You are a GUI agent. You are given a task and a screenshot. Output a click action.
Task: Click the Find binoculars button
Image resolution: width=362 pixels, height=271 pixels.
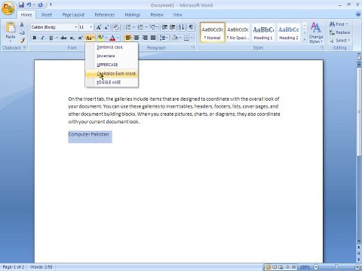coord(338,24)
